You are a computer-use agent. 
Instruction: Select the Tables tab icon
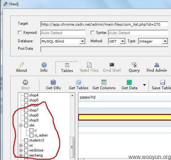click(x=67, y=65)
